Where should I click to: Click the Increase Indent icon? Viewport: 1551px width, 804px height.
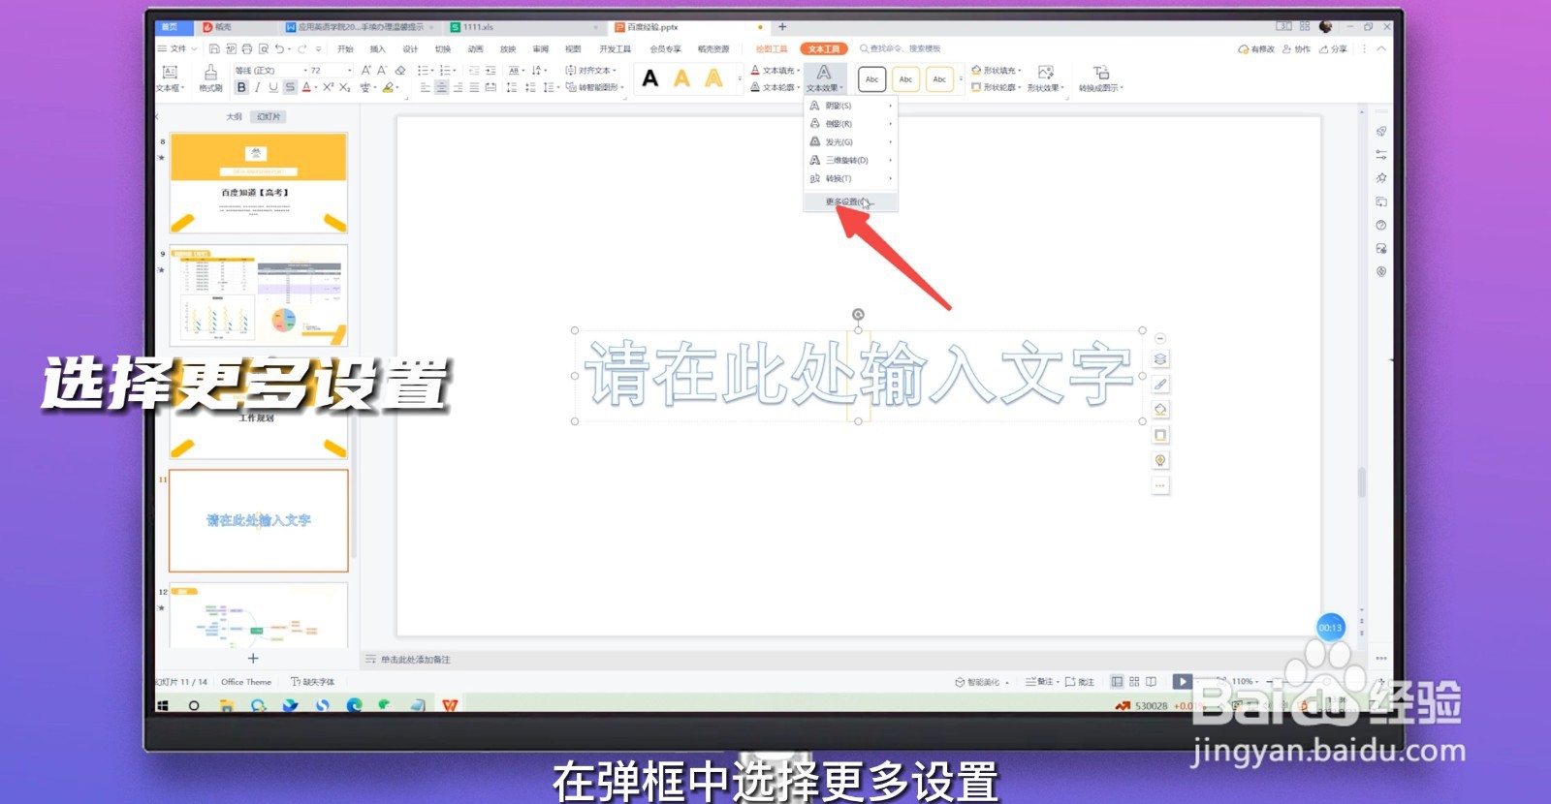(x=491, y=70)
